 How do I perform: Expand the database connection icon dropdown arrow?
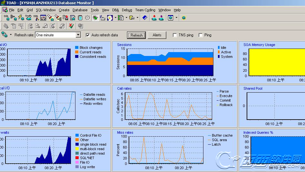pos(11,35)
